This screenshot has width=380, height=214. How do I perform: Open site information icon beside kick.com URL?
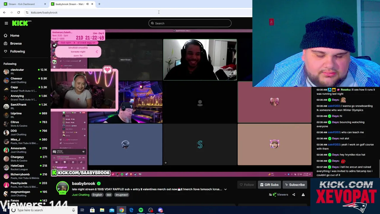[x=27, y=12]
